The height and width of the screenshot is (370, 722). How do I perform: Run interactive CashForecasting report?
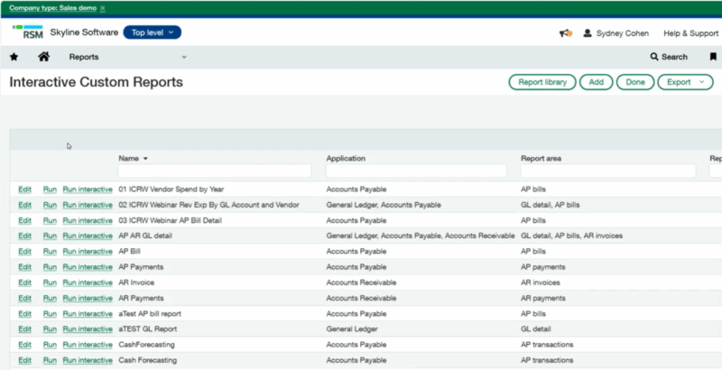[88, 345]
